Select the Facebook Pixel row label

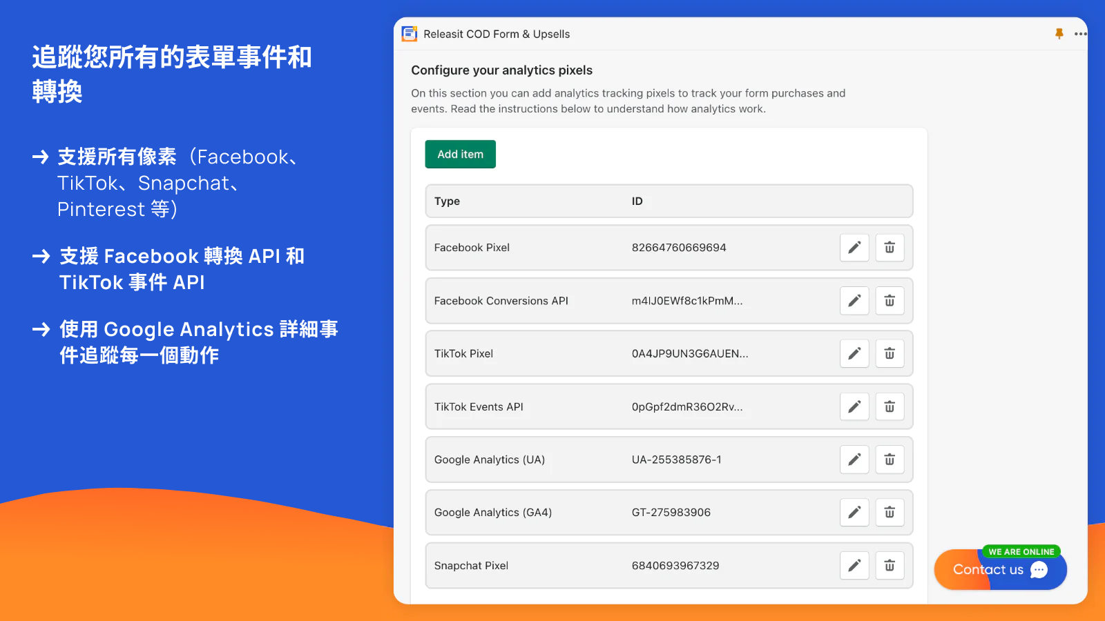click(472, 248)
